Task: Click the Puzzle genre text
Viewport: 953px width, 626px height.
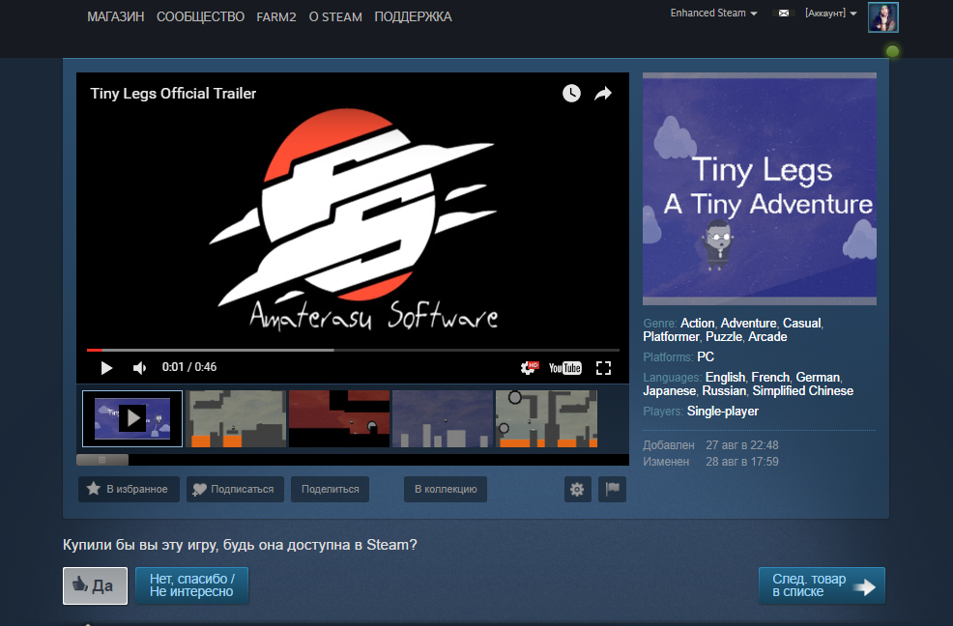Action: click(x=724, y=337)
